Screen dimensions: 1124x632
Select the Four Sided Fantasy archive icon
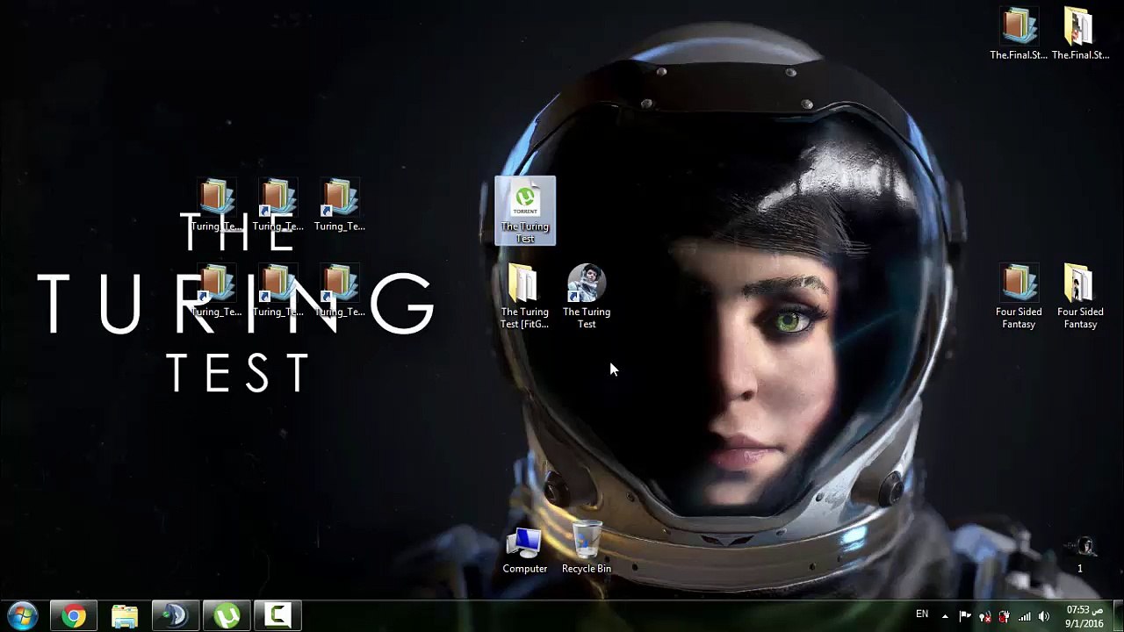(x=1019, y=297)
